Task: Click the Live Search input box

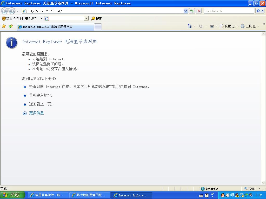Action: [x=229, y=11]
